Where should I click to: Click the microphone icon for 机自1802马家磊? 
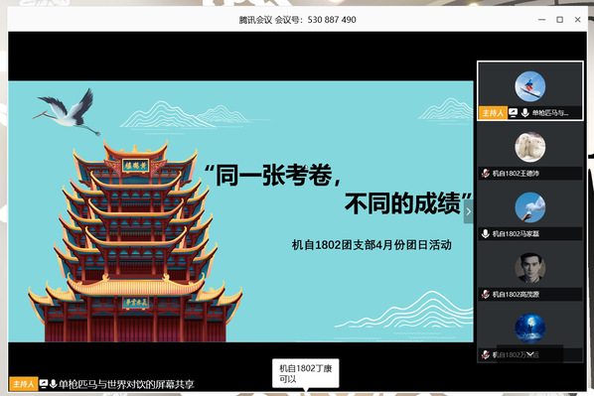[x=486, y=233]
